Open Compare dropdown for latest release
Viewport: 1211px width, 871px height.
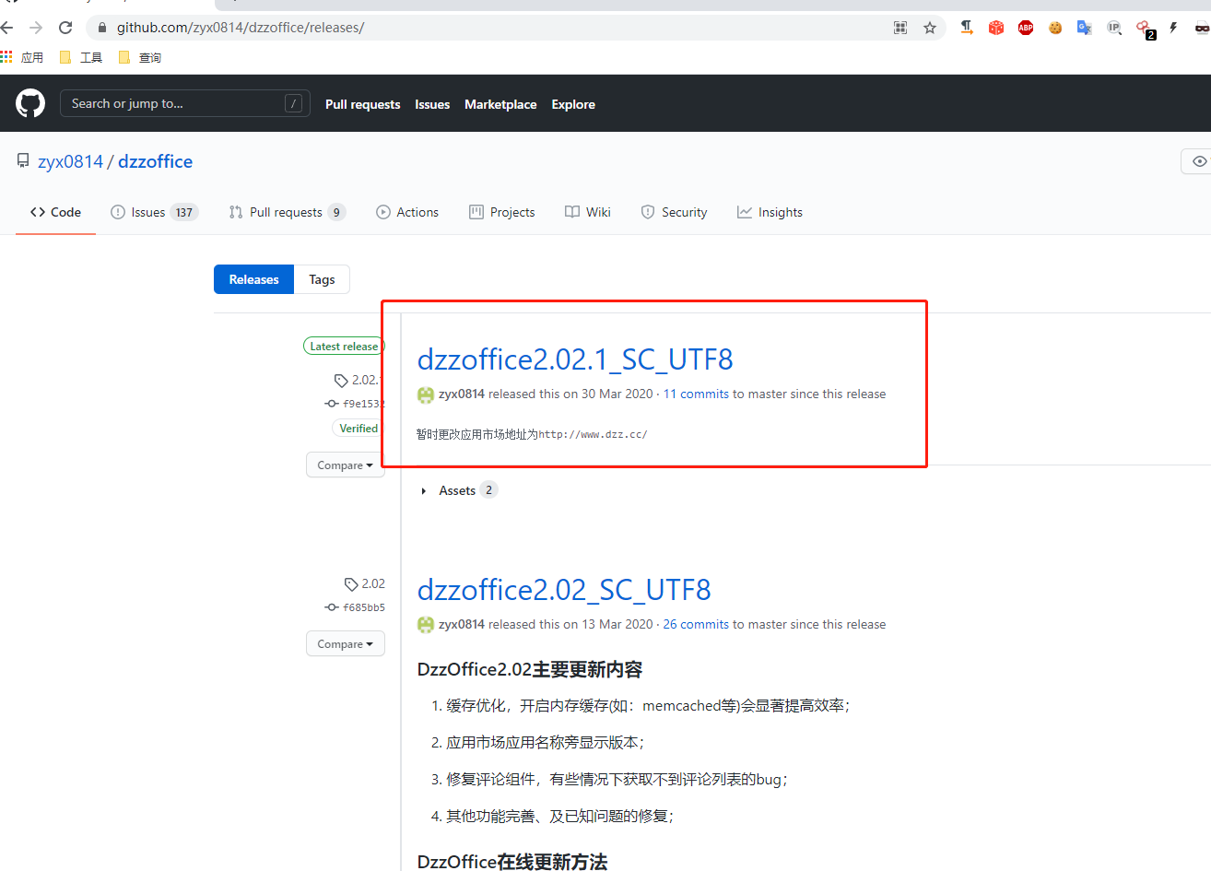(345, 465)
